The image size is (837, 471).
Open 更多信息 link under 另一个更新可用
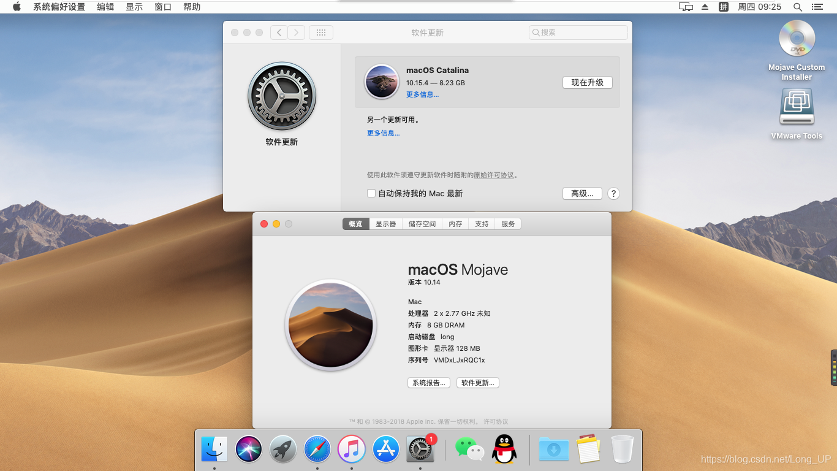tap(383, 133)
